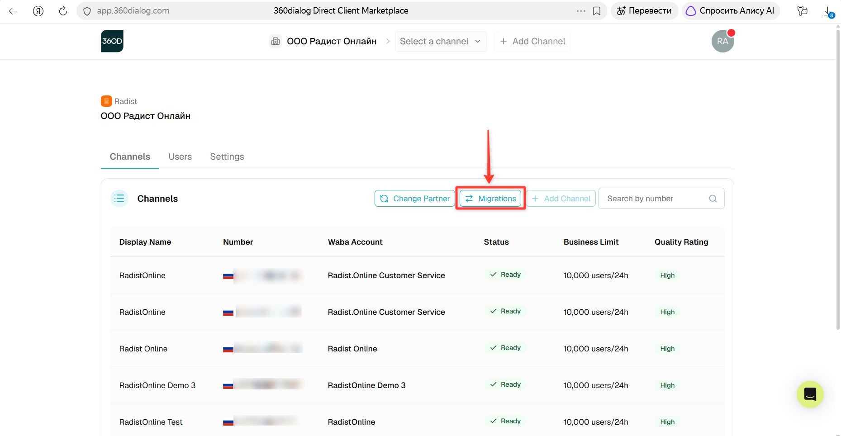
Task: Bookmark this page
Action: (597, 11)
